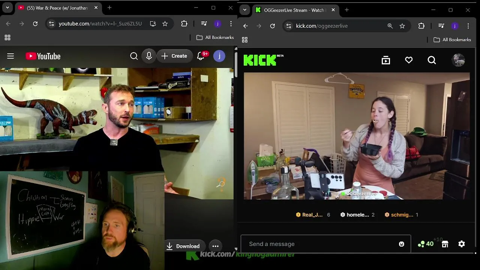The height and width of the screenshot is (270, 480).
Task: View site information for youtube.com
Action: pyautogui.click(x=52, y=24)
